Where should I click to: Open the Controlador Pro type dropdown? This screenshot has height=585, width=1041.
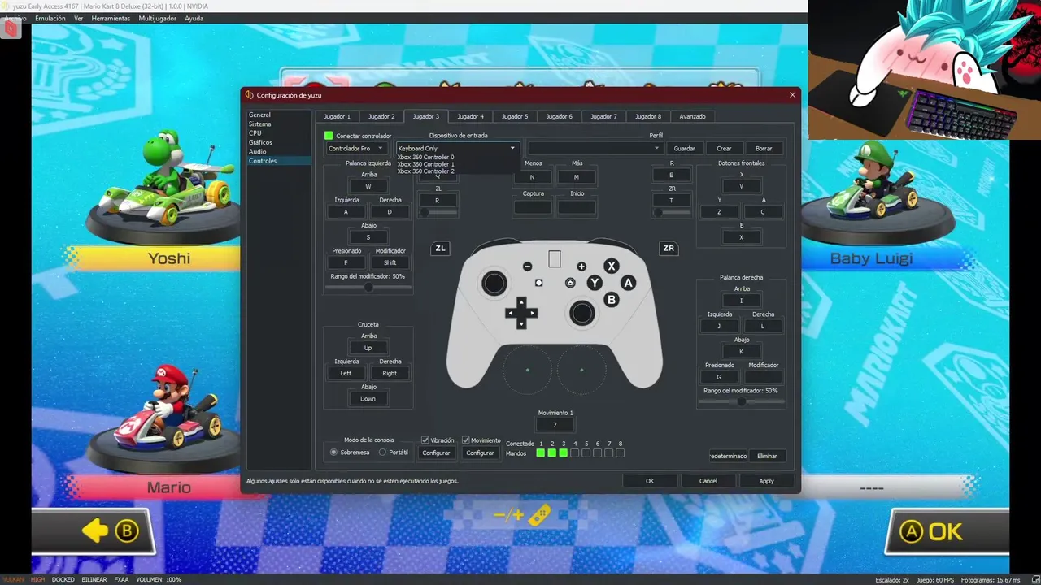[356, 149]
